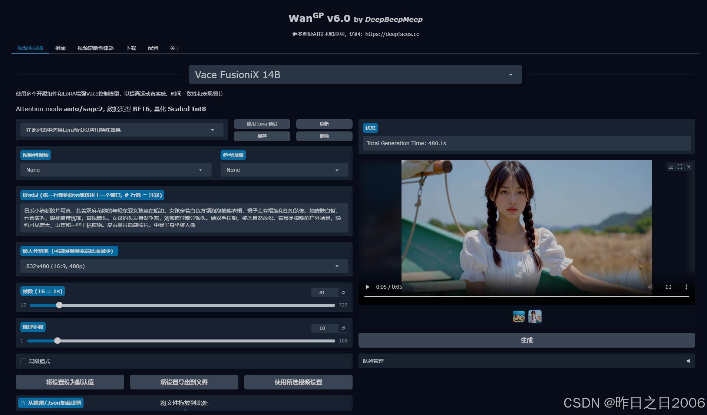Click the inference steps number field 10
The height and width of the screenshot is (415, 707).
pyautogui.click(x=325, y=328)
